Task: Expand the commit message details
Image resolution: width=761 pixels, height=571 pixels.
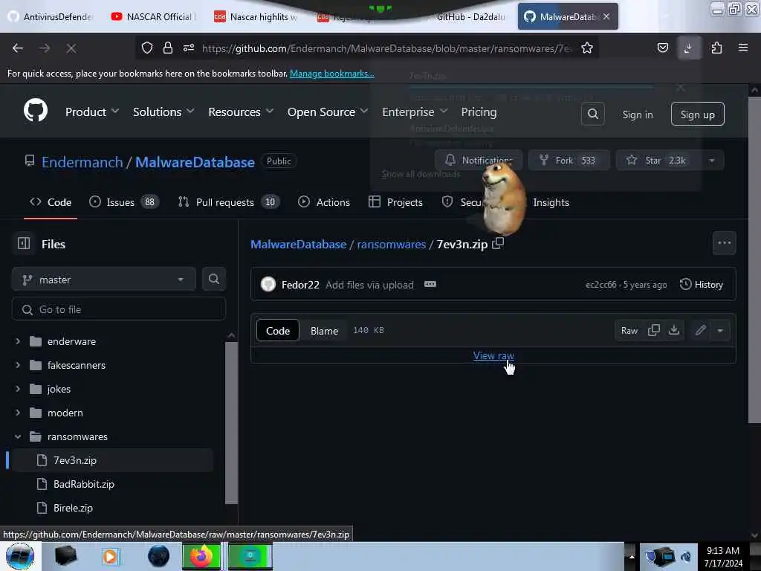Action: (430, 285)
